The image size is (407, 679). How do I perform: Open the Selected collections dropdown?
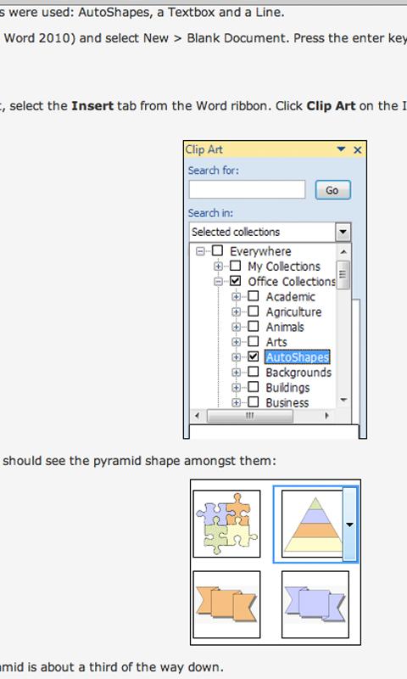pos(343,232)
